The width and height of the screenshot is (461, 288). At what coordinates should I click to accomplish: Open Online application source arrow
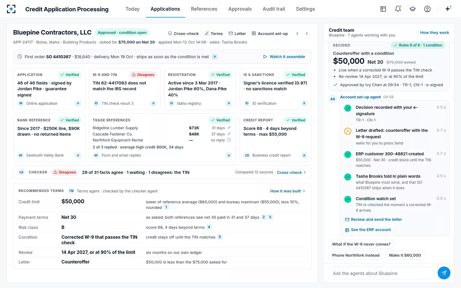(78, 103)
